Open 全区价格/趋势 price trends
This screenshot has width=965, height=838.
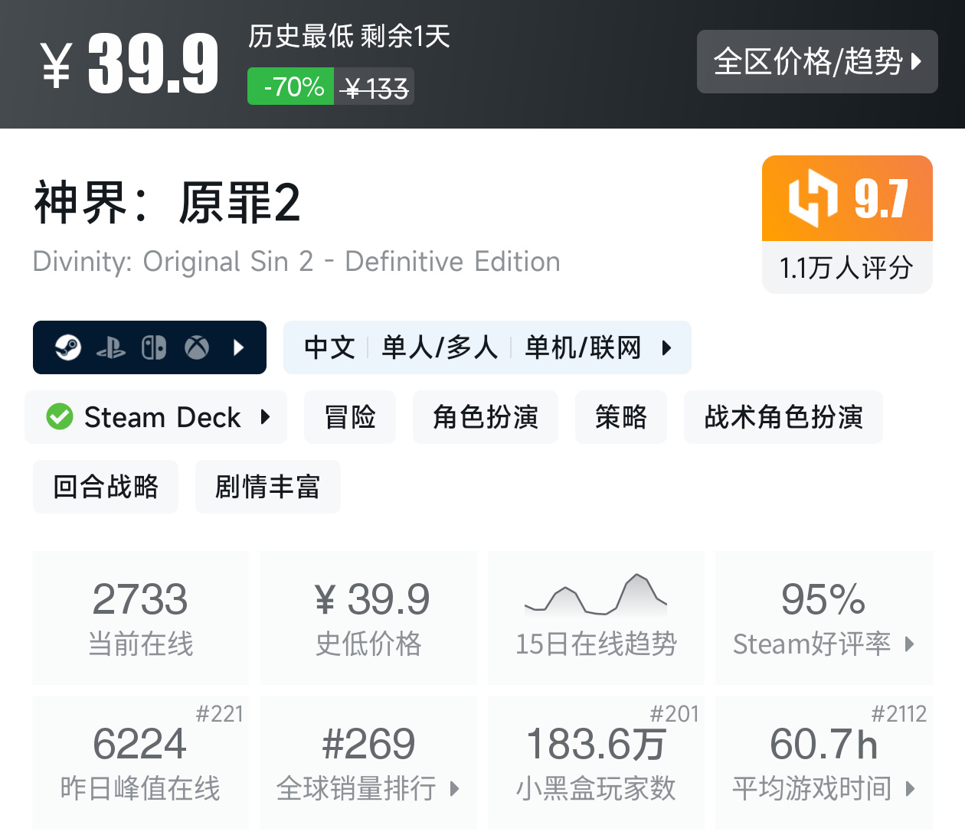(816, 62)
